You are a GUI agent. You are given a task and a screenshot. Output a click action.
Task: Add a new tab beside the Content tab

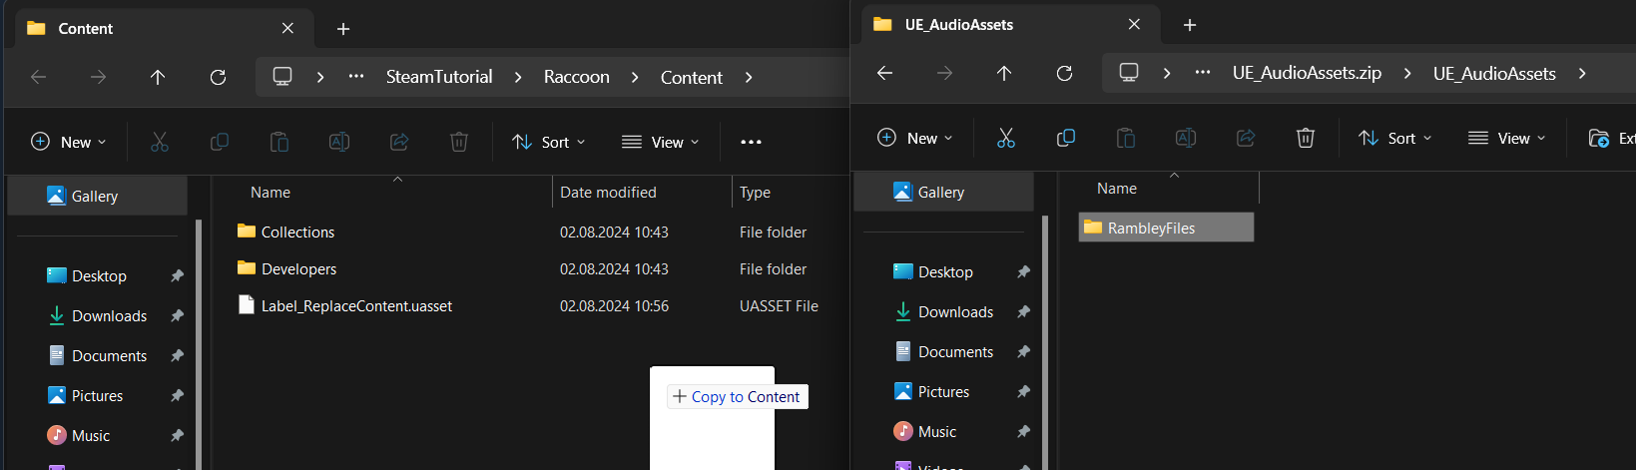(x=343, y=29)
